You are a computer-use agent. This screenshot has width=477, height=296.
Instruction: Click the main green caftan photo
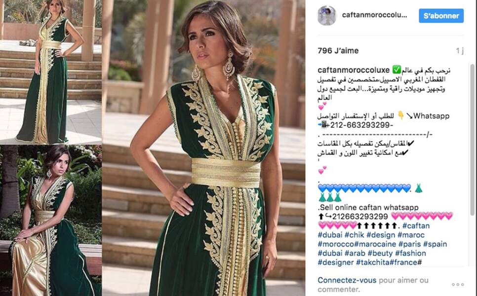click(203, 148)
